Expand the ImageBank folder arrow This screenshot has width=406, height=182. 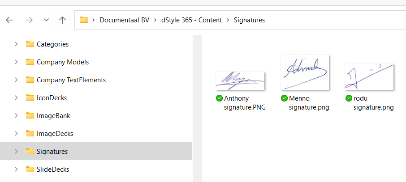pos(16,115)
